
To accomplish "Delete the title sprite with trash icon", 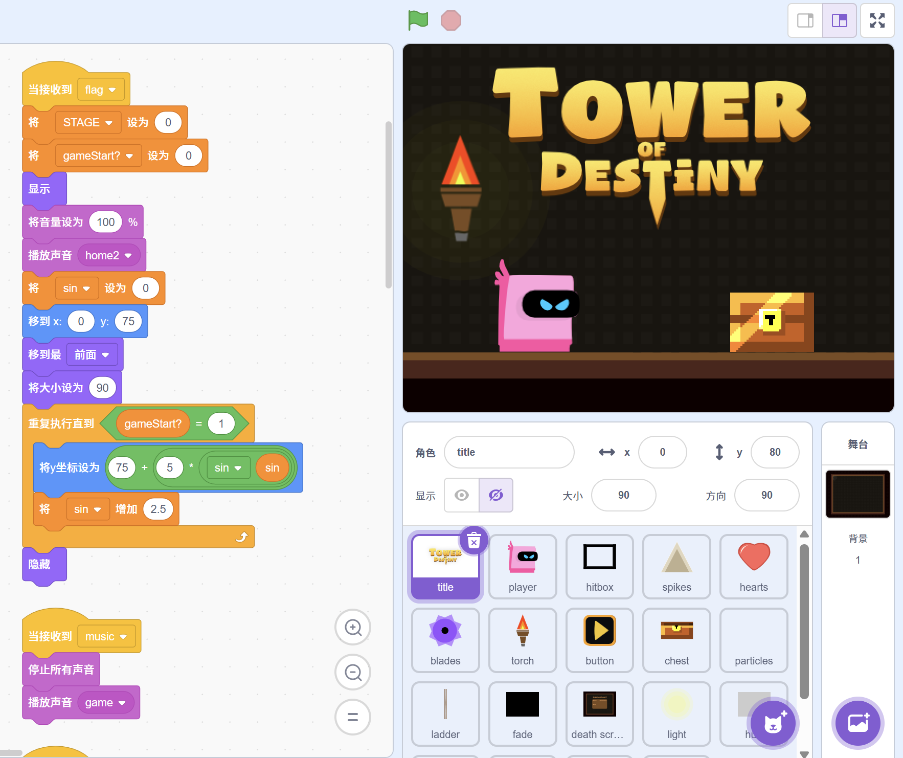I will pos(474,540).
